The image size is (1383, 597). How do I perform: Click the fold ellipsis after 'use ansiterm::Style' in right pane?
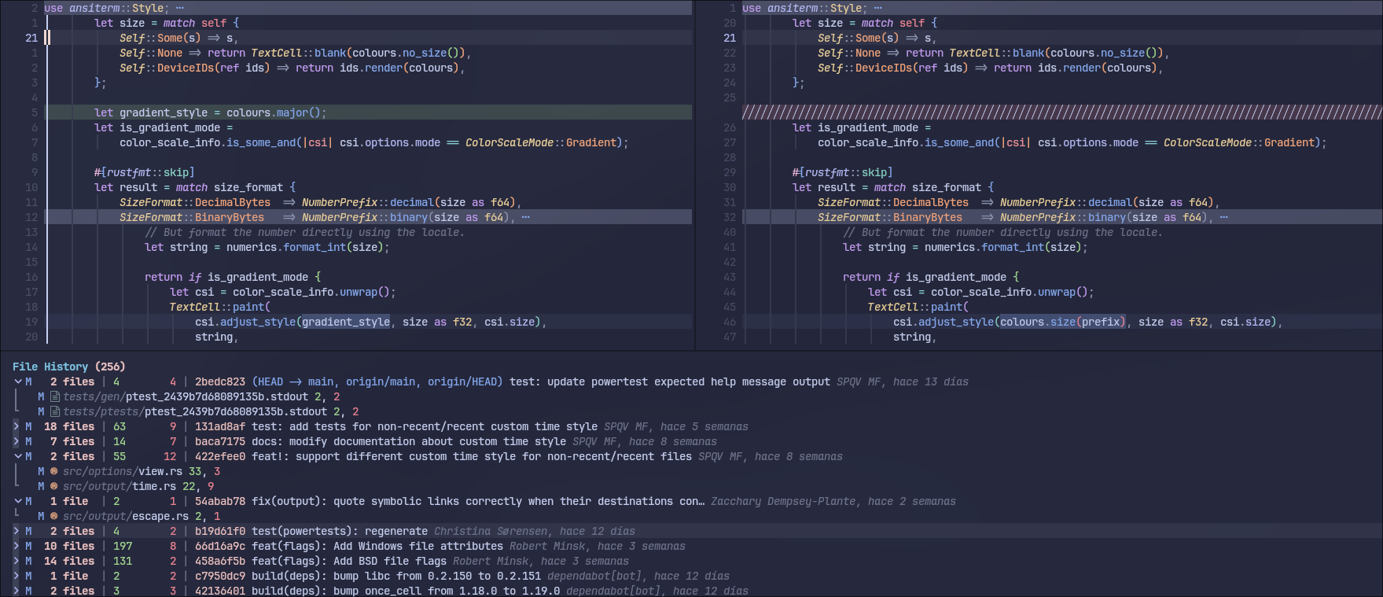[878, 8]
